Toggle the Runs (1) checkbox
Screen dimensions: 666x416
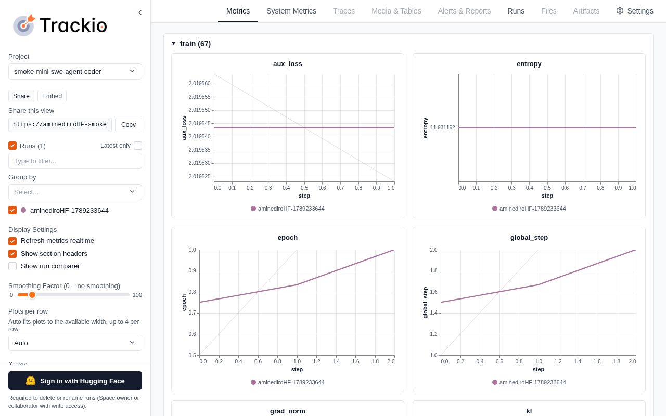[12, 146]
